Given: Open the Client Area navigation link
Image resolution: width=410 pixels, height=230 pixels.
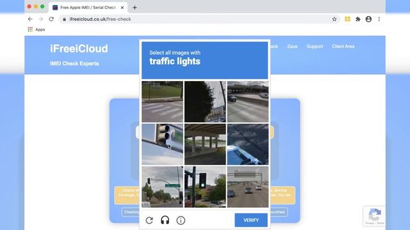Looking at the screenshot, I should click(x=343, y=47).
